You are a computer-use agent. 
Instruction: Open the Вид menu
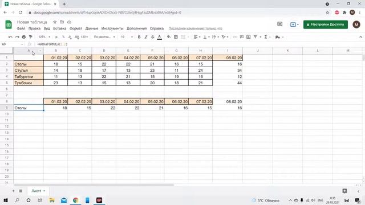[x=47, y=28]
